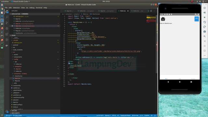
Task: Collapse the src folder
Action: point(14,52)
